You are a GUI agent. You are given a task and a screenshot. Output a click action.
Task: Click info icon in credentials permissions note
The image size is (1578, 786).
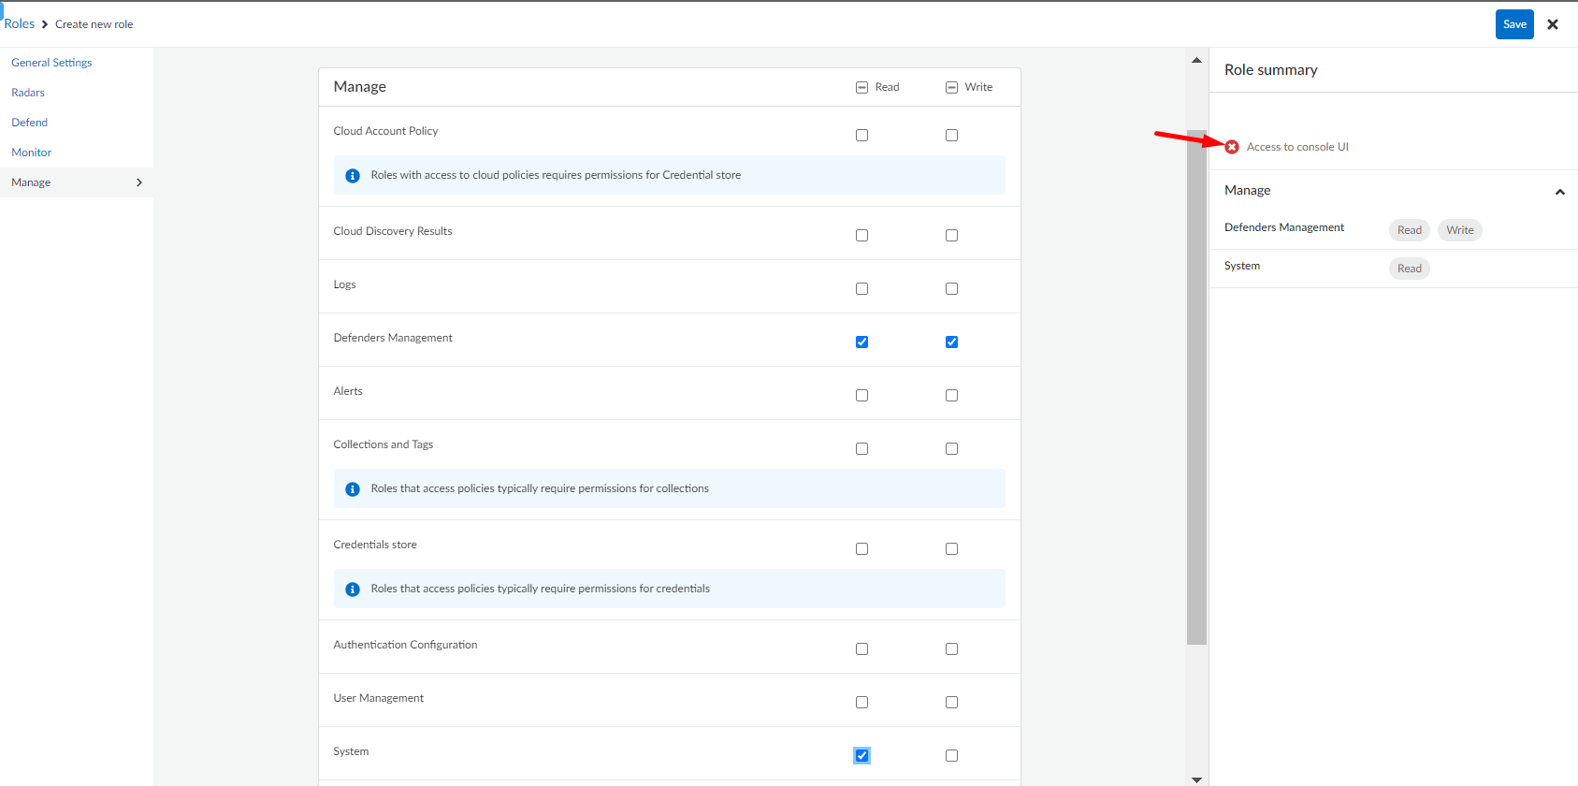[353, 589]
